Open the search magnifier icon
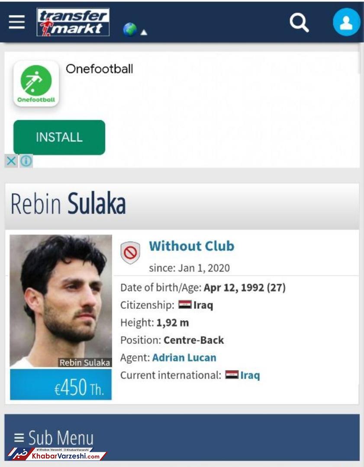This screenshot has height=467, width=364. 299,22
